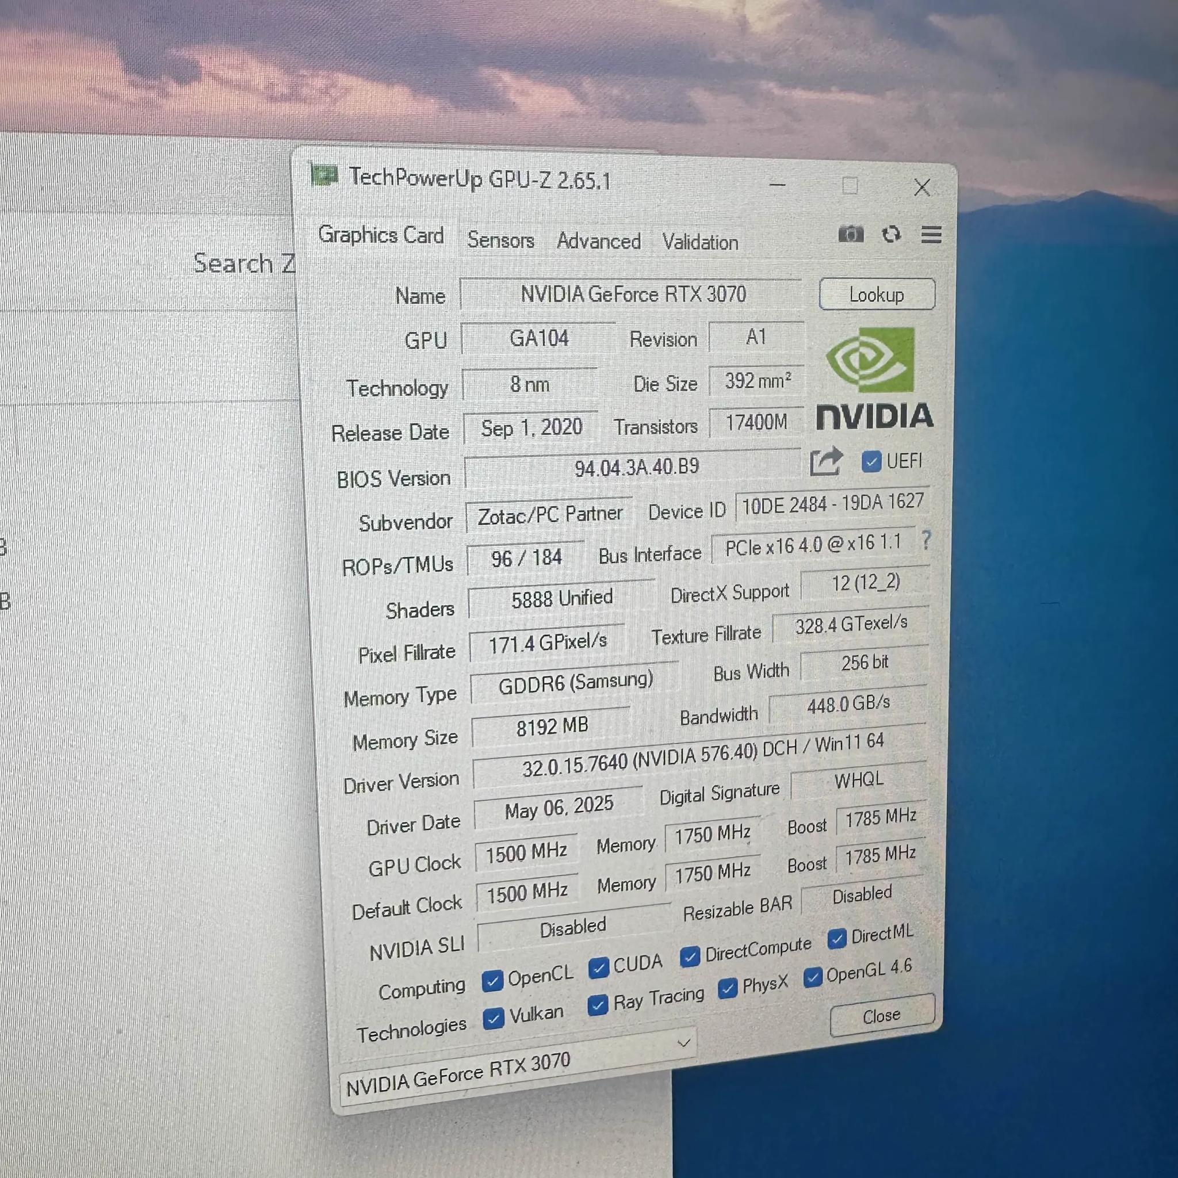Click the bus interface question mark

pyautogui.click(x=926, y=540)
